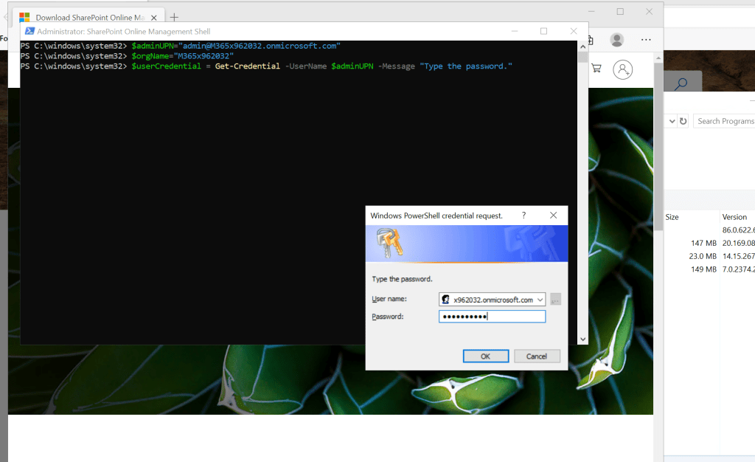Image resolution: width=755 pixels, height=462 pixels.
Task: Click the Size column header
Action: tap(672, 217)
